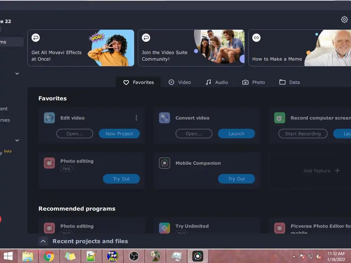Open OBS Studio from the taskbar
351x263 pixels.
click(134, 256)
